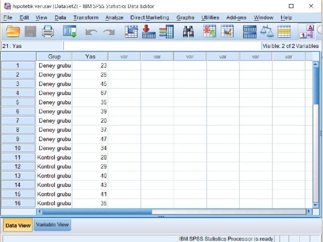
Task: Open data document folder icon
Action: [13, 31]
